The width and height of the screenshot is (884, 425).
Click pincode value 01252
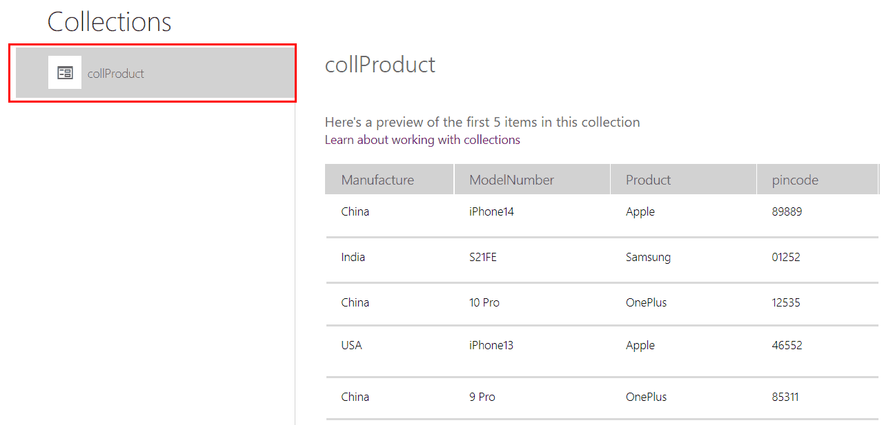[x=786, y=257]
